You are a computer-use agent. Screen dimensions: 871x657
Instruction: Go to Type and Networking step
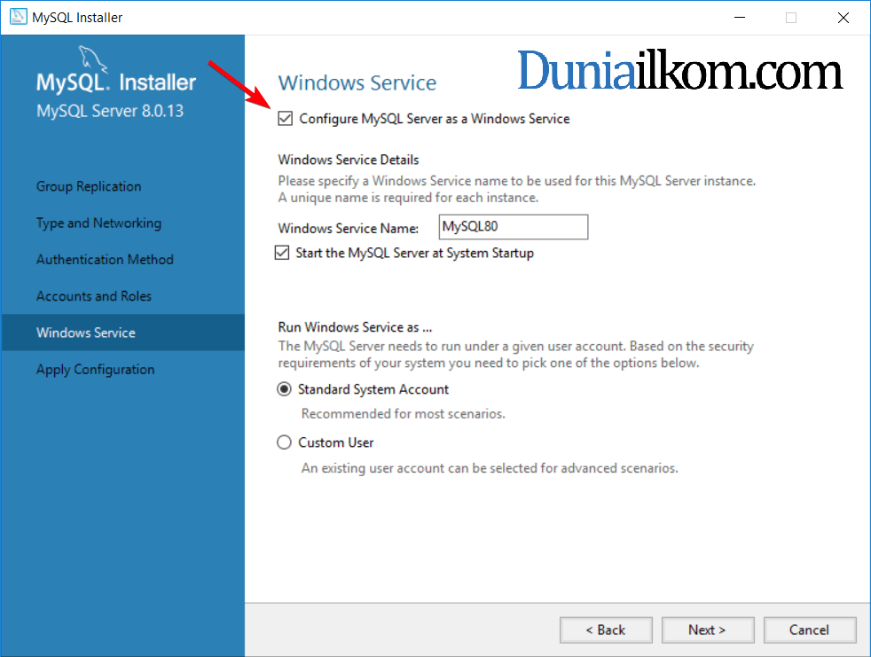coord(98,223)
